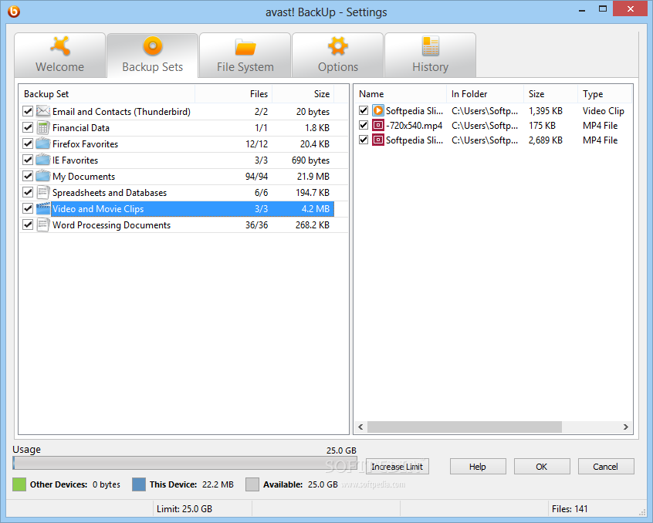Toggle Spreadsheets and Databases checkbox

coord(28,192)
